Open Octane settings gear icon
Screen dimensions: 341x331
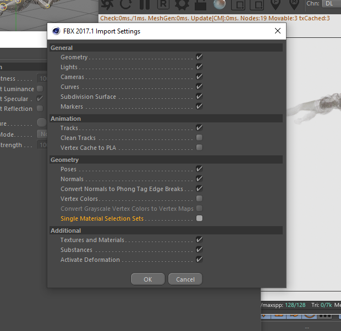pyautogui.click(x=182, y=4)
